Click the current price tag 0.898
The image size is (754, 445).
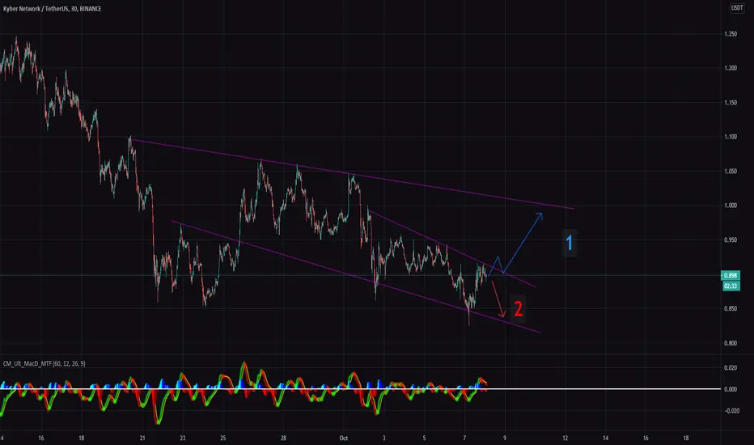(x=731, y=276)
